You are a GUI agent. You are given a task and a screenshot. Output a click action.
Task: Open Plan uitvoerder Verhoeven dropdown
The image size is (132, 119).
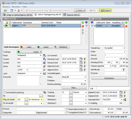click(41, 100)
